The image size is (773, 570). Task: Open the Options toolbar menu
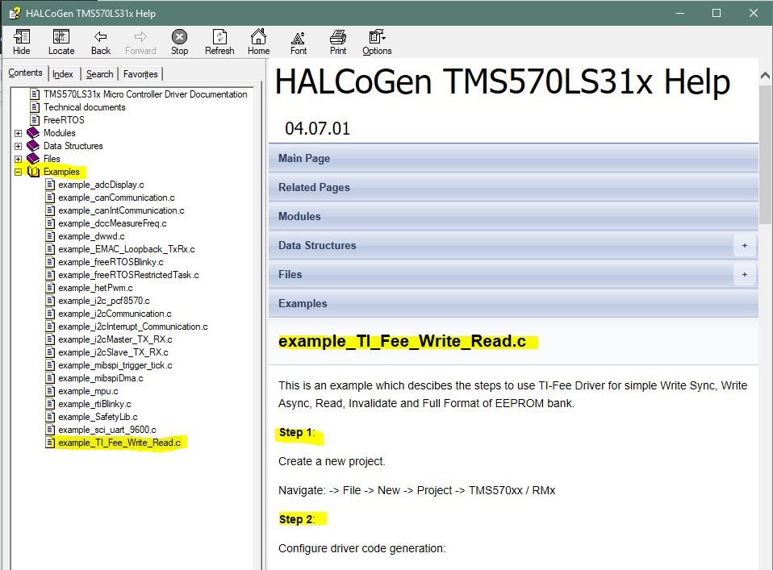tap(377, 37)
